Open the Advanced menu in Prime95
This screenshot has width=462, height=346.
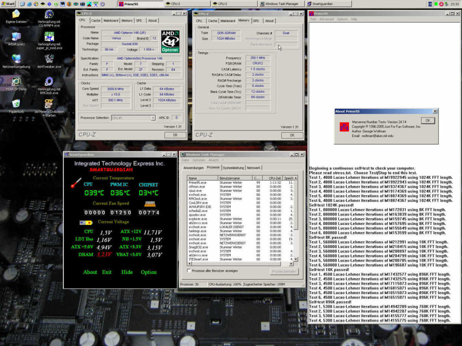(x=326, y=19)
